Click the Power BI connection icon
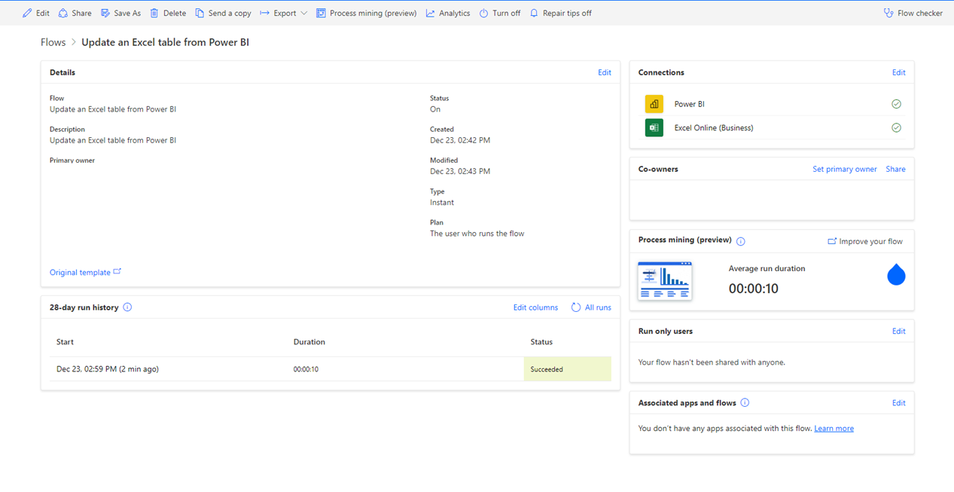 (654, 104)
